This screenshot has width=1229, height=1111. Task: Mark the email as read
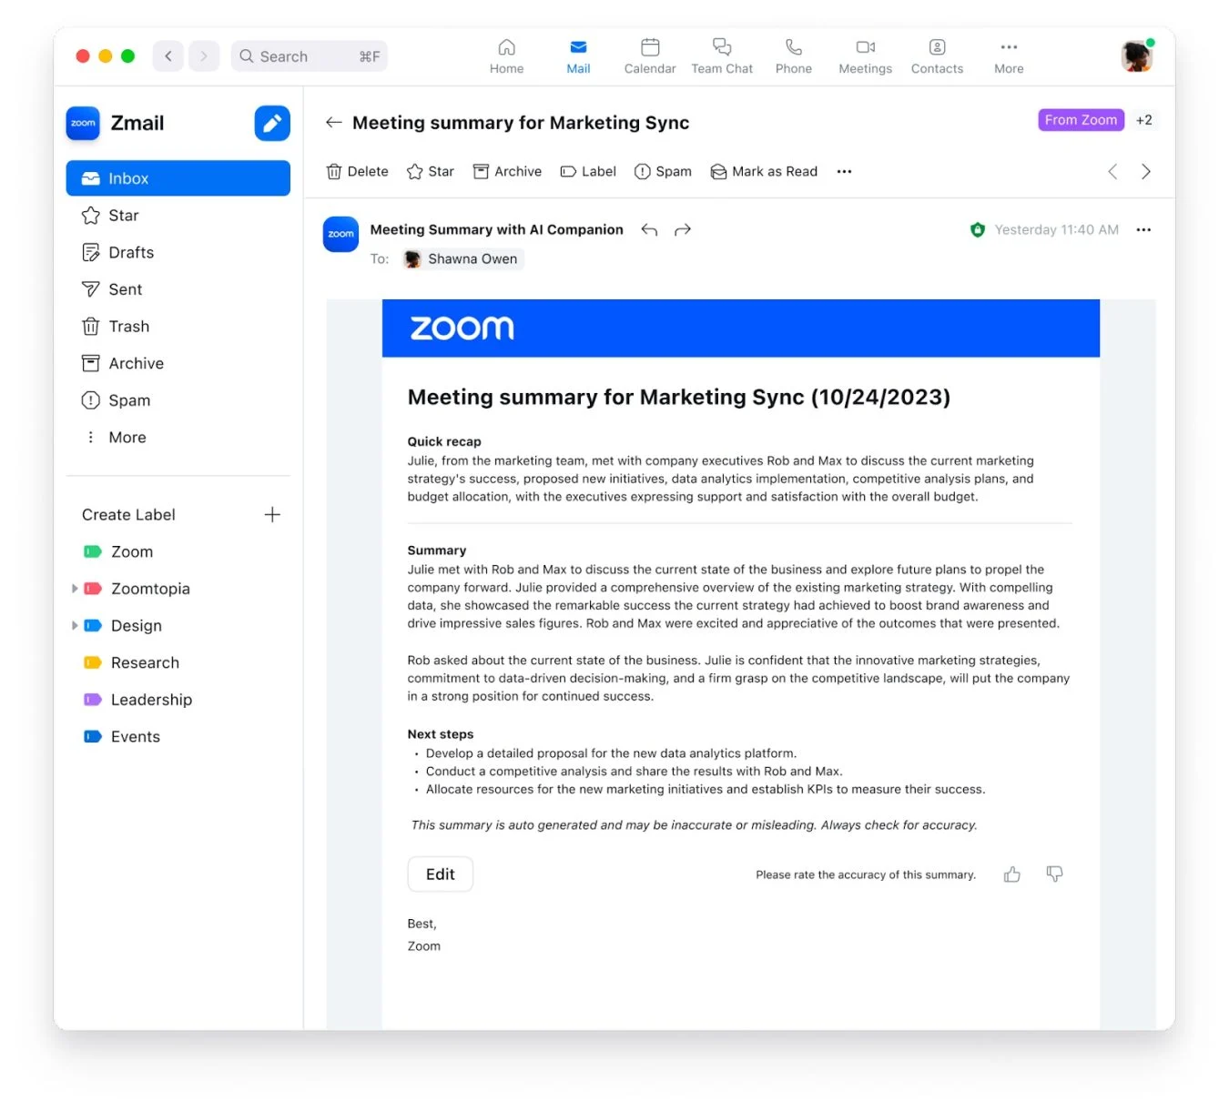coord(764,171)
